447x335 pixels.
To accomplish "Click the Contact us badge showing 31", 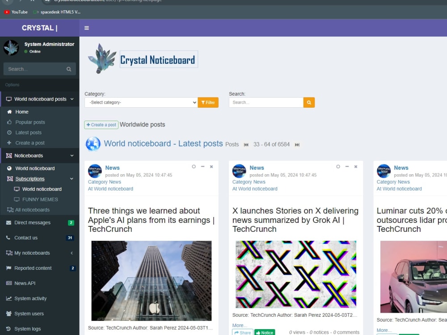I will [70, 238].
